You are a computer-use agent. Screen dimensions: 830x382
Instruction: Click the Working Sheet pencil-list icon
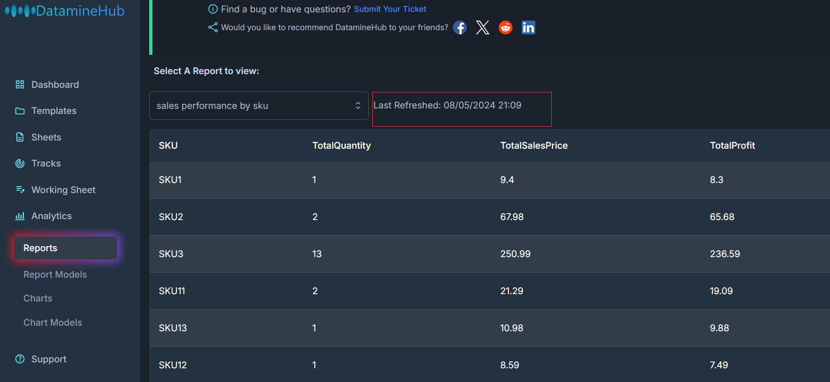coord(20,189)
